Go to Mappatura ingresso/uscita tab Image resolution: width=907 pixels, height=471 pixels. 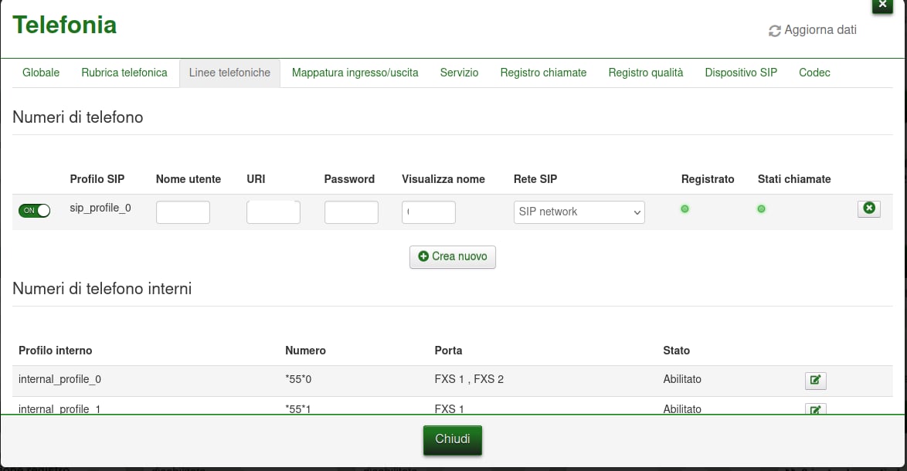355,73
